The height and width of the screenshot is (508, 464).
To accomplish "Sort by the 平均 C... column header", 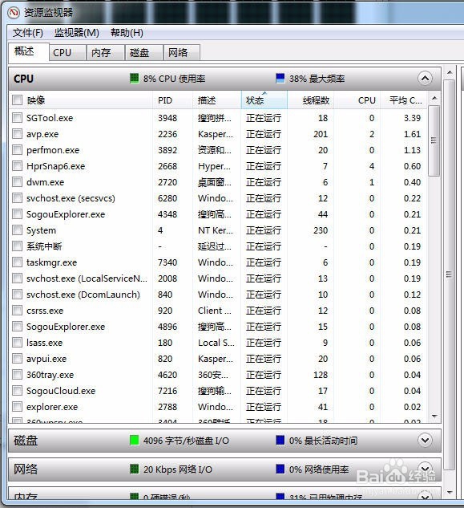I will click(x=403, y=100).
